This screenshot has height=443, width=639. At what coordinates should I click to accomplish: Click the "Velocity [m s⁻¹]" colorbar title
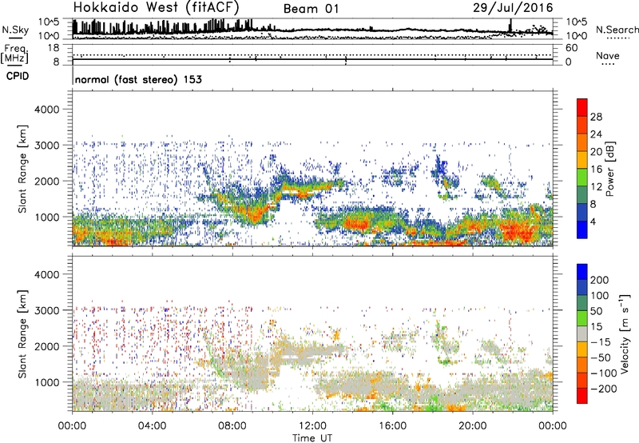pyautogui.click(x=624, y=334)
